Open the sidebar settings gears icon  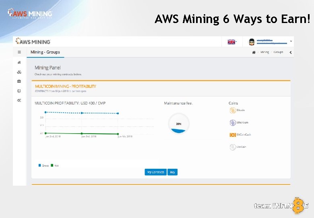(19, 101)
